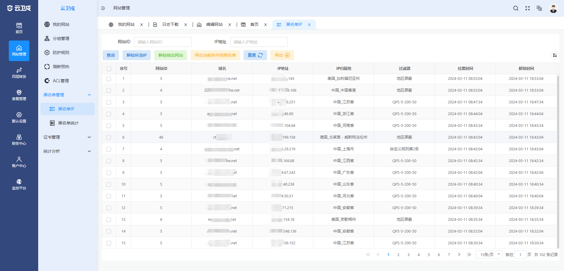Go to next page arrow
The width and height of the screenshot is (564, 271).
[x=459, y=255]
